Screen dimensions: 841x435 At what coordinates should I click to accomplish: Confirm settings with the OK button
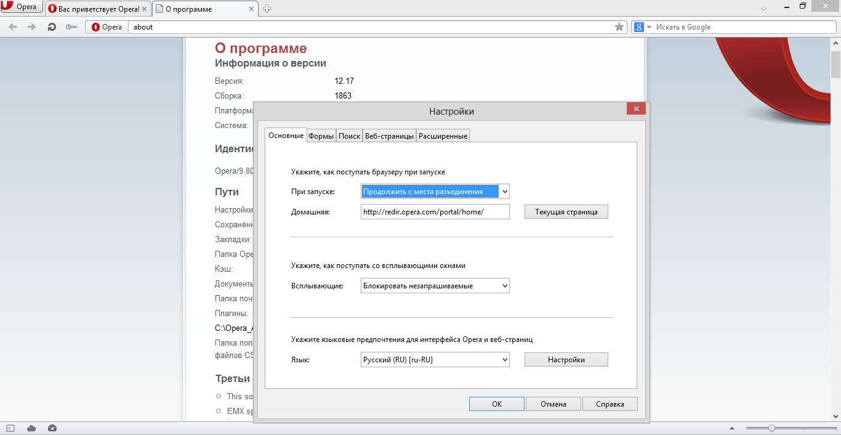tap(496, 404)
